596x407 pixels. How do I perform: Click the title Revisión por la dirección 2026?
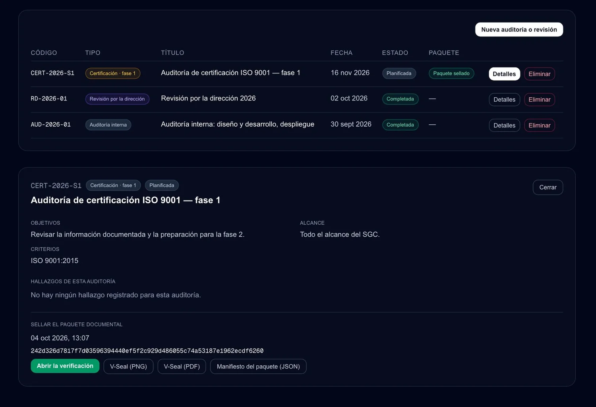point(208,98)
